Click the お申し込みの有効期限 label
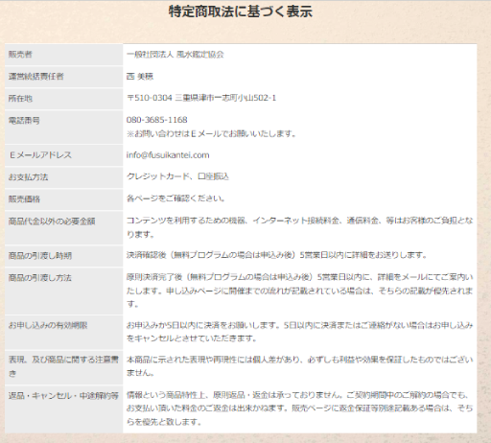This screenshot has width=491, height=443. click(48, 325)
